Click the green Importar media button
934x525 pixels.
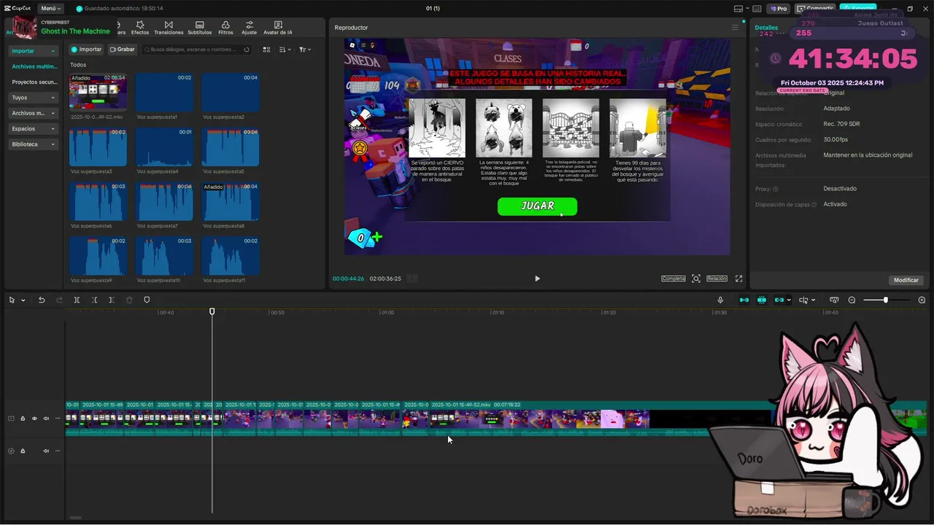[86, 50]
